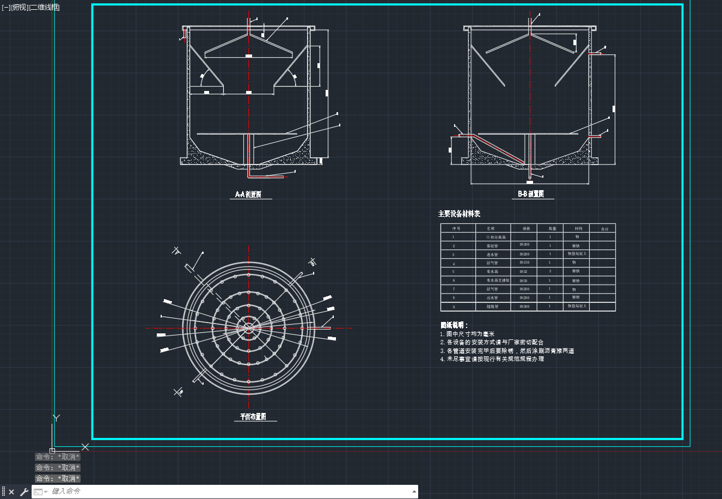Viewport: 722px width, 499px height.
Task: Select the 布水器支撑架 name cell
Action: [498, 281]
